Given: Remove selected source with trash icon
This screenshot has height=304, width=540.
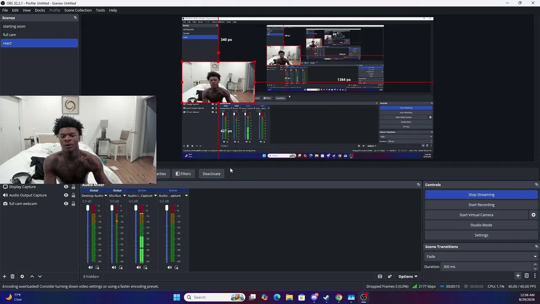Looking at the screenshot, I should click(13, 277).
